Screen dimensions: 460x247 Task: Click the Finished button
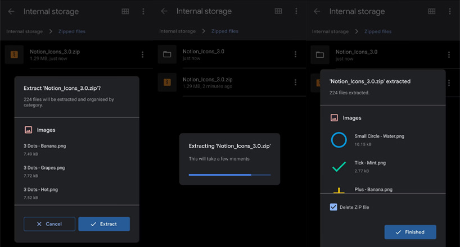click(x=410, y=232)
